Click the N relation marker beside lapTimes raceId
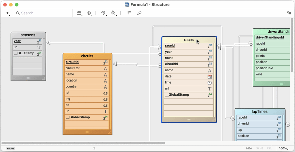The image size is (295, 152). pos(232,118)
